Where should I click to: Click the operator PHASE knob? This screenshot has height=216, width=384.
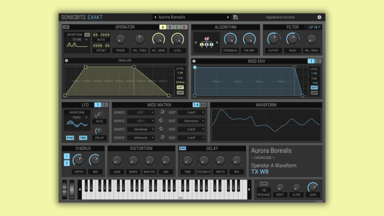121,39
